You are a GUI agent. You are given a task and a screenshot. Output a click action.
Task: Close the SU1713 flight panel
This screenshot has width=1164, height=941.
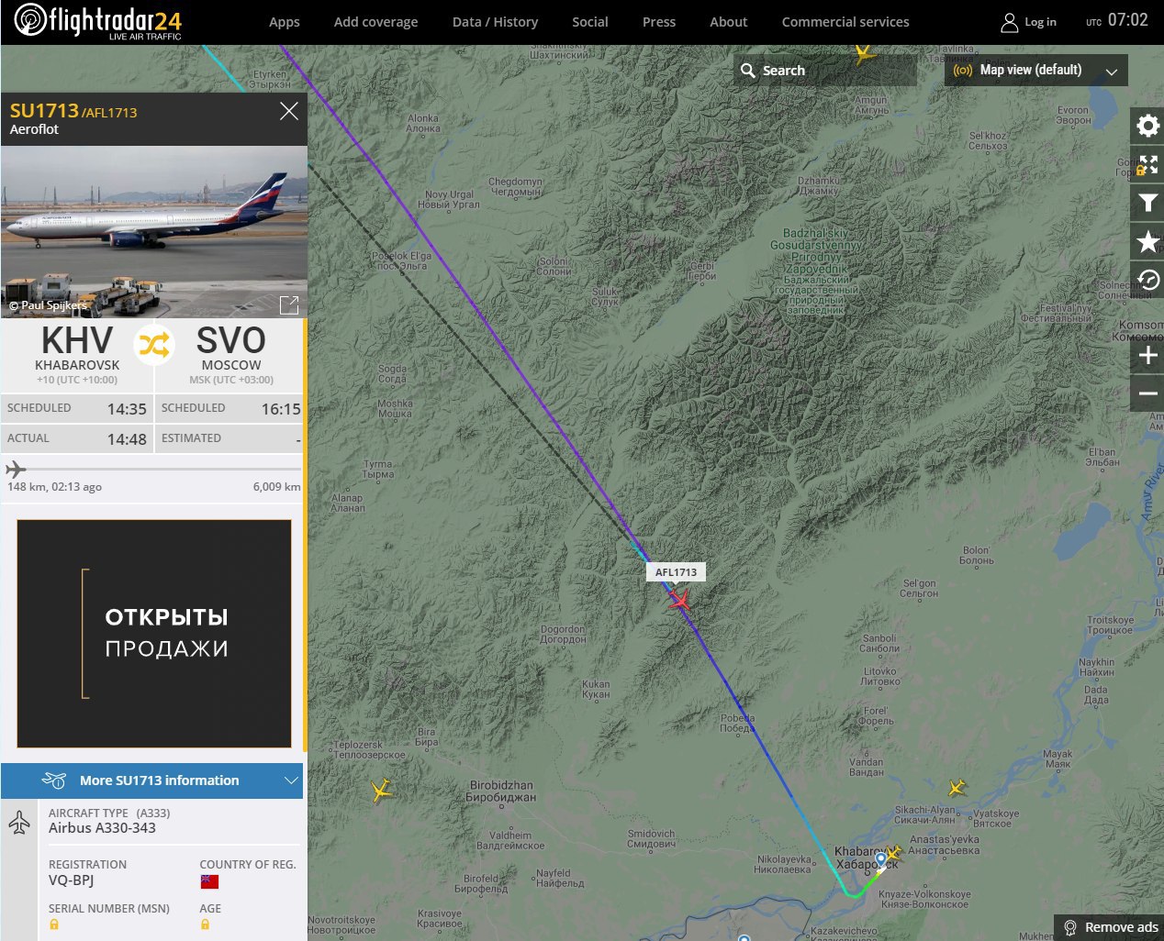(289, 111)
